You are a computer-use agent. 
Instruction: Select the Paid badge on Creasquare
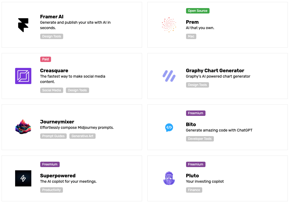pos(45,59)
